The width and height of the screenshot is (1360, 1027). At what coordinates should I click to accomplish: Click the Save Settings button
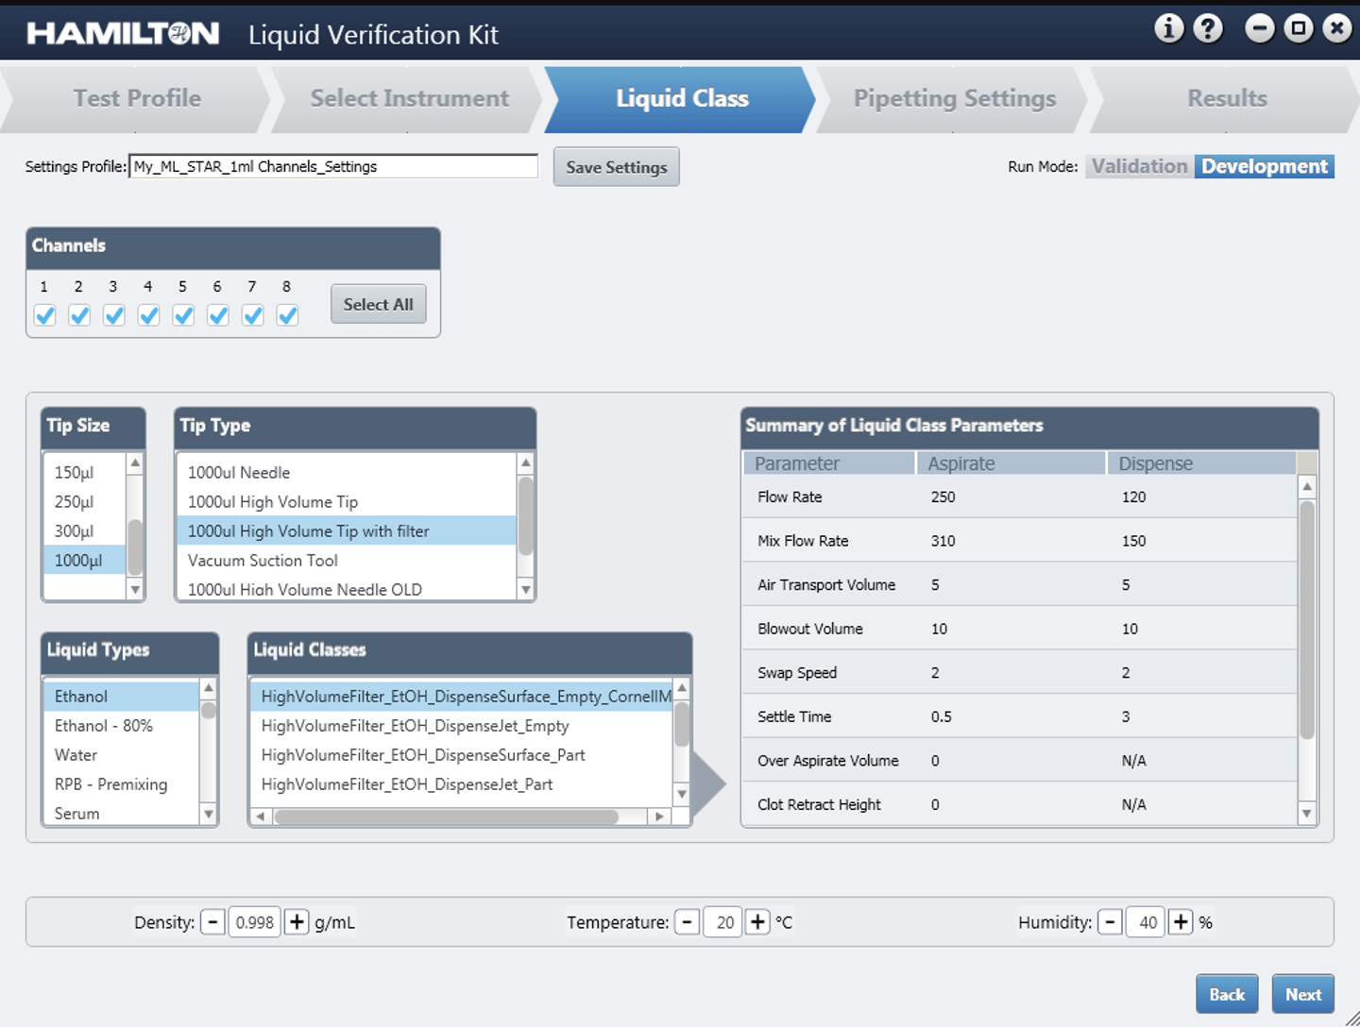pyautogui.click(x=616, y=167)
